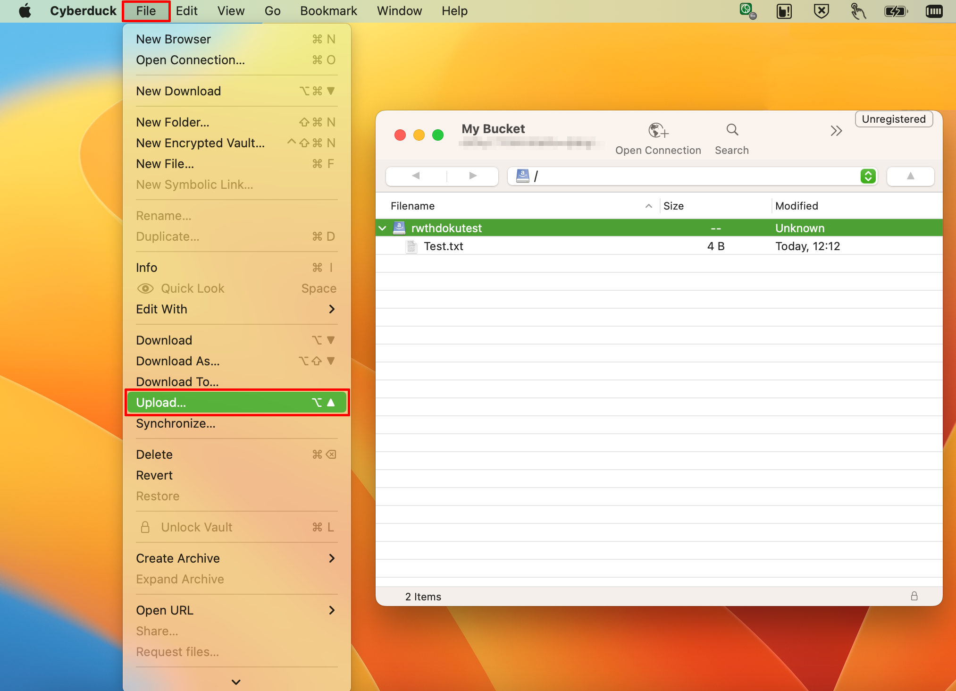Click the battery charging status icon

[x=896, y=11]
